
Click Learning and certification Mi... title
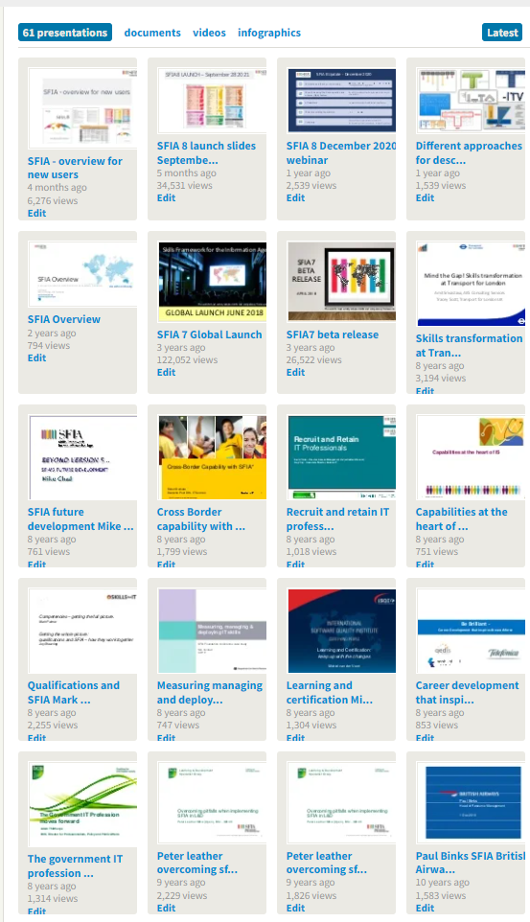tap(330, 693)
